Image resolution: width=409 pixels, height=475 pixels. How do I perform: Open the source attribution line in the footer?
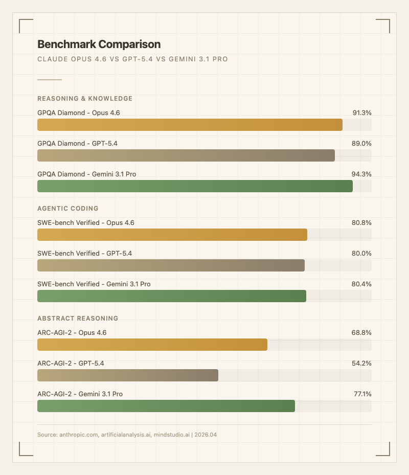130,435
